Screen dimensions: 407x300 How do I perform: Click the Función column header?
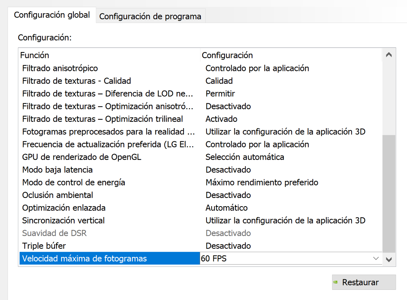click(35, 55)
